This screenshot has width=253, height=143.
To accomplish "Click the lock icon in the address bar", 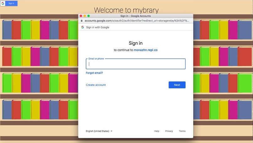I will pyautogui.click(x=82, y=21).
